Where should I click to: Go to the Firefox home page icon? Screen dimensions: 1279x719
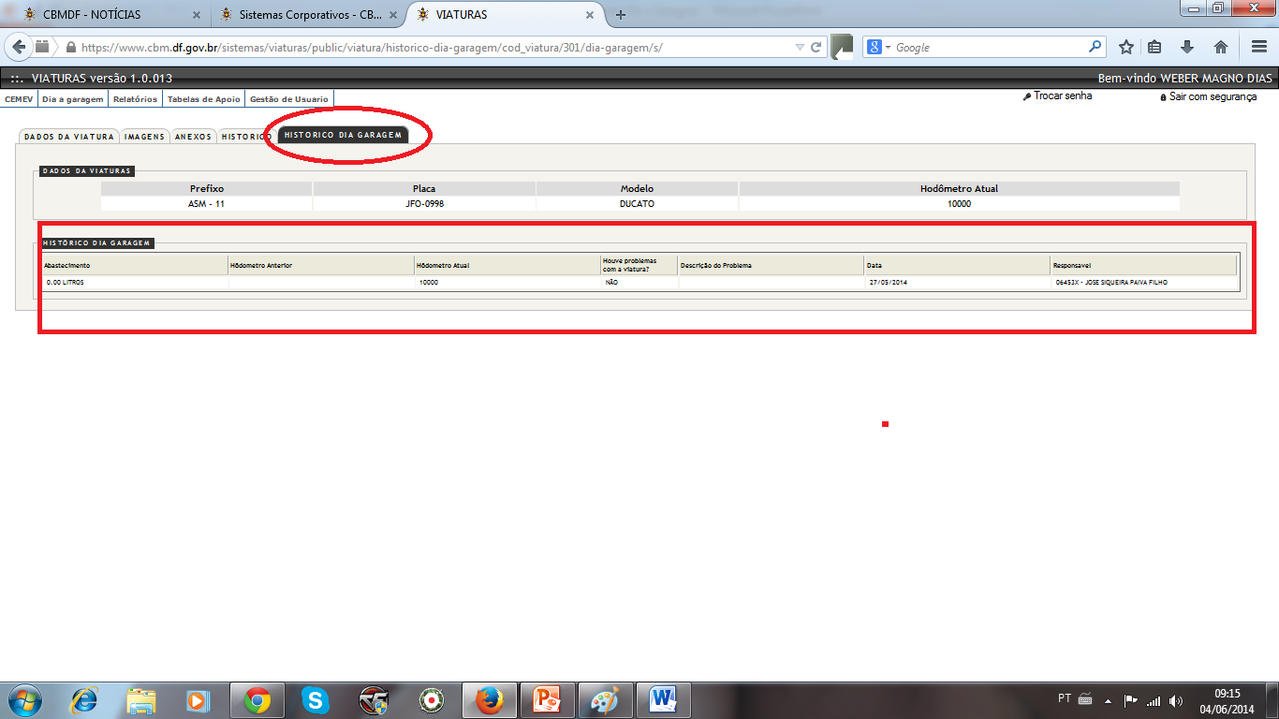tap(1220, 47)
